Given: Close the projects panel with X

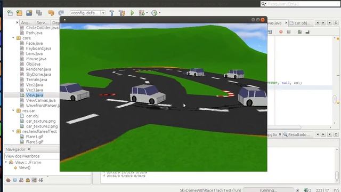Looking at the screenshot, I should pos(17,22).
